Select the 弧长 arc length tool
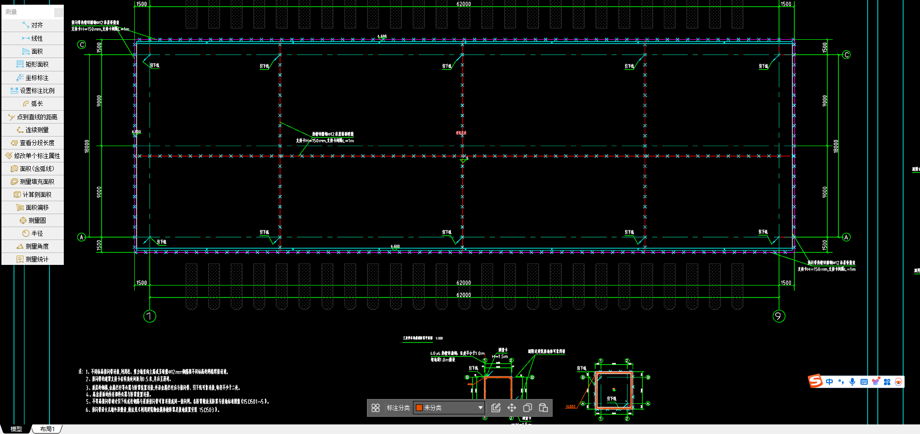 click(33, 103)
